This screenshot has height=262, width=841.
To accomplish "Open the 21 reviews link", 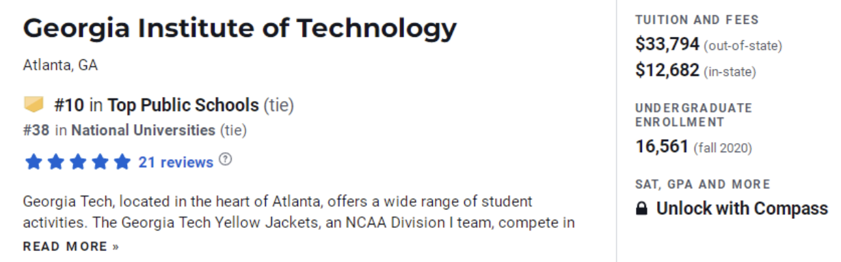I will tap(176, 162).
